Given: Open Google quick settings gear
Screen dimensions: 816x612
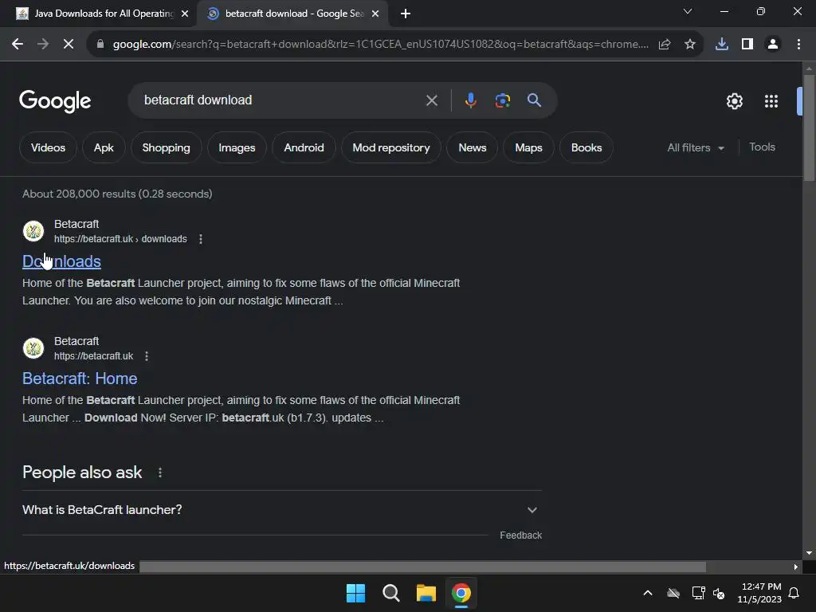Looking at the screenshot, I should click(x=734, y=101).
